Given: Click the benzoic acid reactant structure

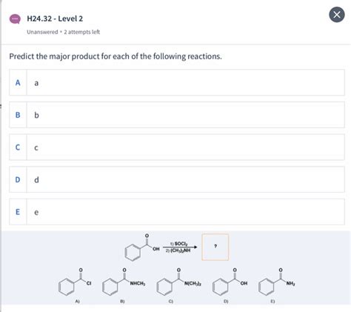Looking at the screenshot, I should [142, 247].
